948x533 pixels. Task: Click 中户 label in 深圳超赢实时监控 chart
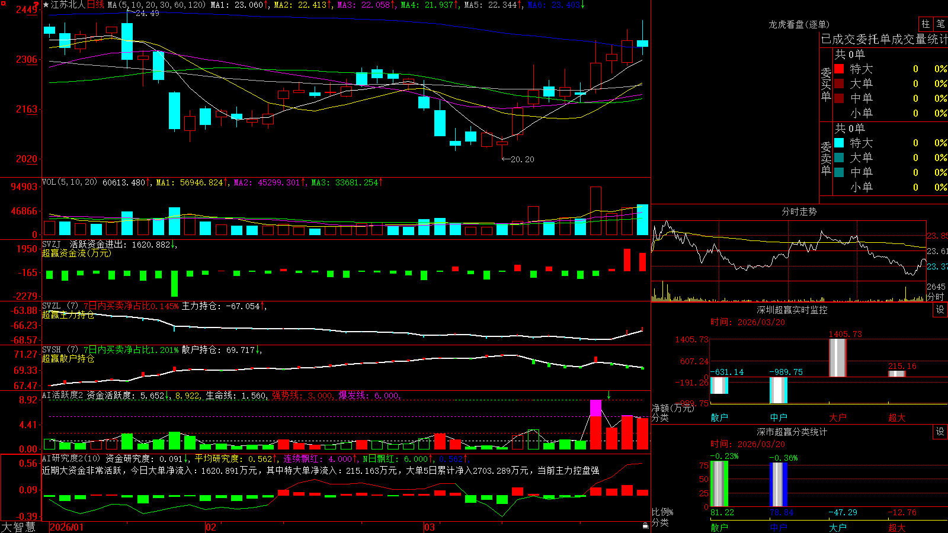pos(779,418)
